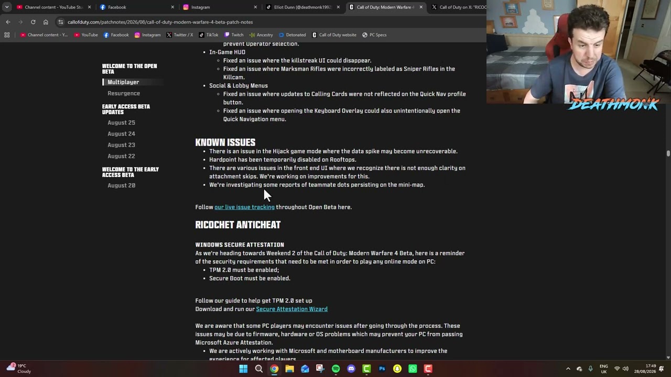Screen dimensions: 671x377
Task: Switch to the YouTube Studio Channel content tab
Action: pyautogui.click(x=52, y=7)
